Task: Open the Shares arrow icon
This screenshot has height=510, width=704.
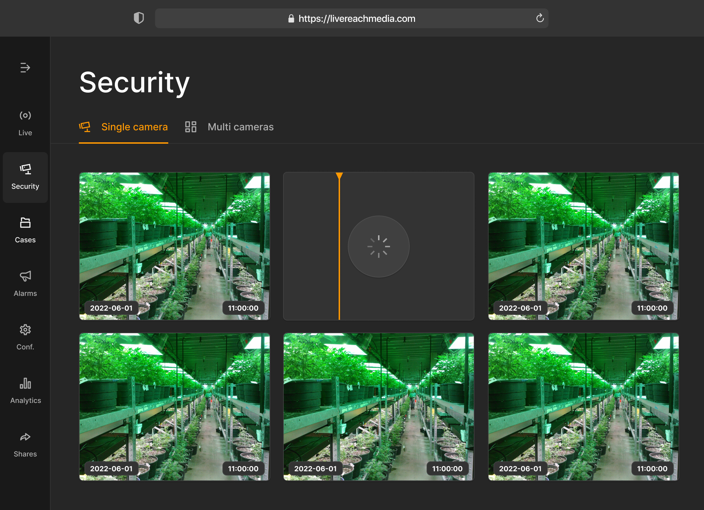Action: pyautogui.click(x=25, y=437)
